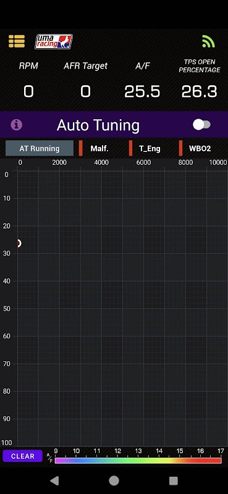Tap the Uma Racing logo
Screen dimensions: 228x494
tap(54, 41)
